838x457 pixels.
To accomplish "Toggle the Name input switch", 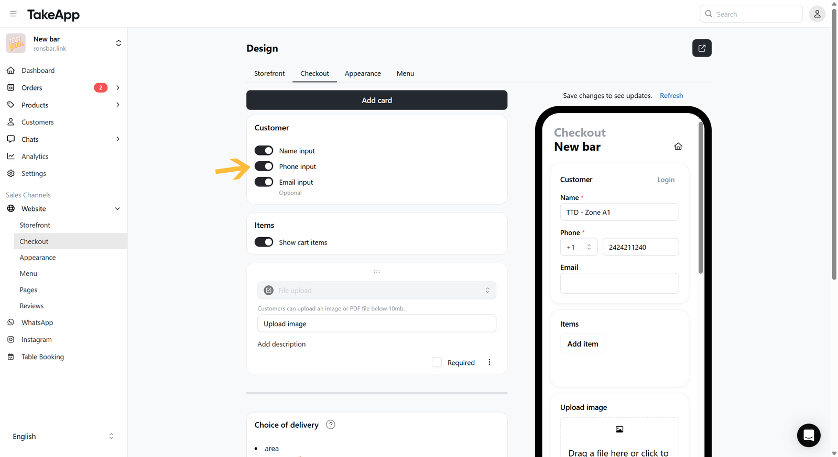I will (x=264, y=151).
